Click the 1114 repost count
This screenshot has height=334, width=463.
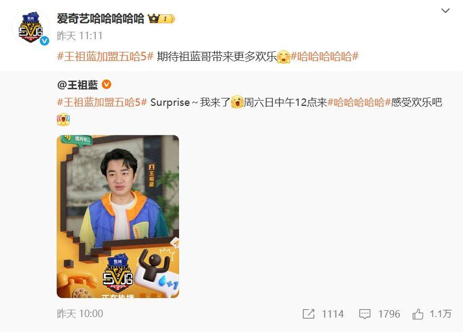(333, 314)
